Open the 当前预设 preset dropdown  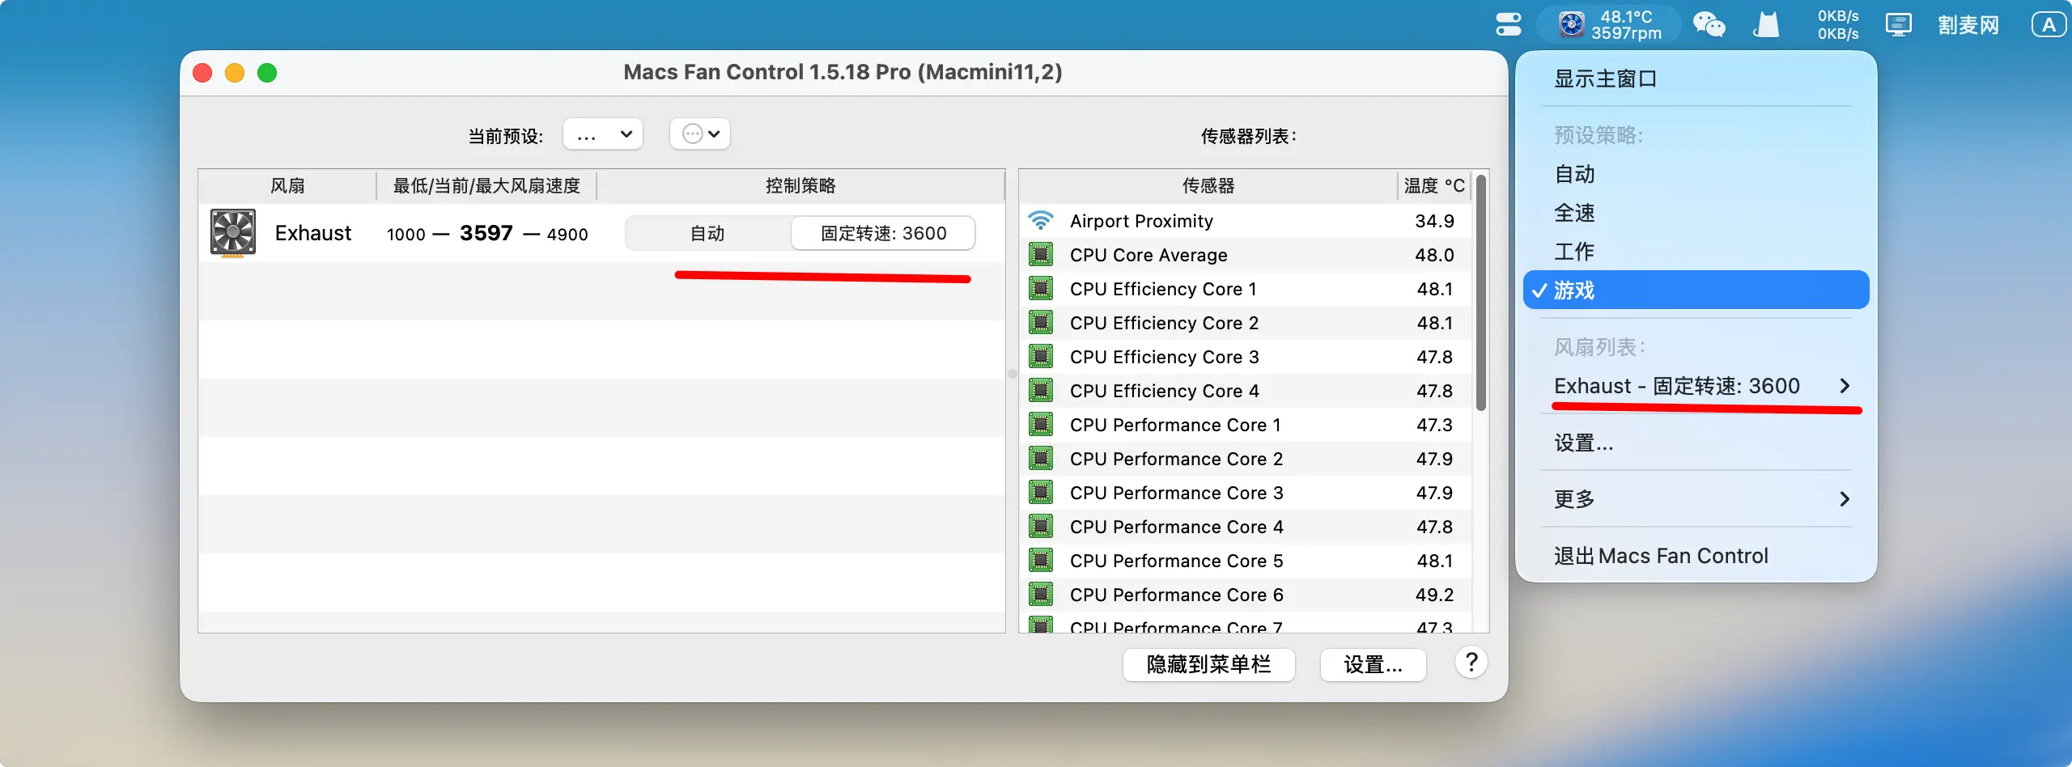tap(603, 134)
